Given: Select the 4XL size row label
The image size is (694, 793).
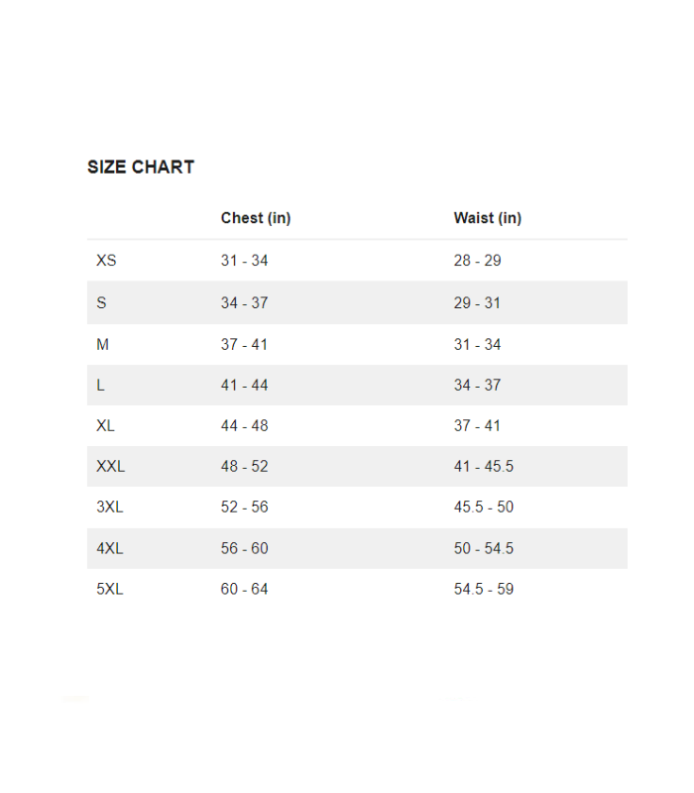Looking at the screenshot, I should 110,549.
